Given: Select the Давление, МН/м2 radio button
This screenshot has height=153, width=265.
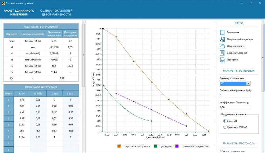Looking at the screenshot, I should [x=225, y=127].
